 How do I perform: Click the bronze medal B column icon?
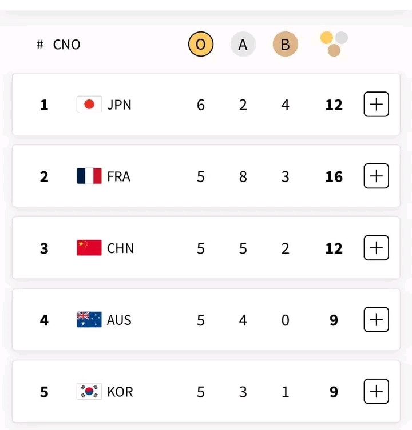click(285, 45)
